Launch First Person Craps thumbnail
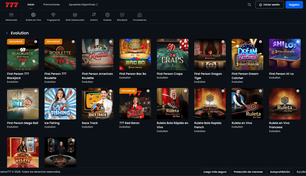 (x=172, y=54)
